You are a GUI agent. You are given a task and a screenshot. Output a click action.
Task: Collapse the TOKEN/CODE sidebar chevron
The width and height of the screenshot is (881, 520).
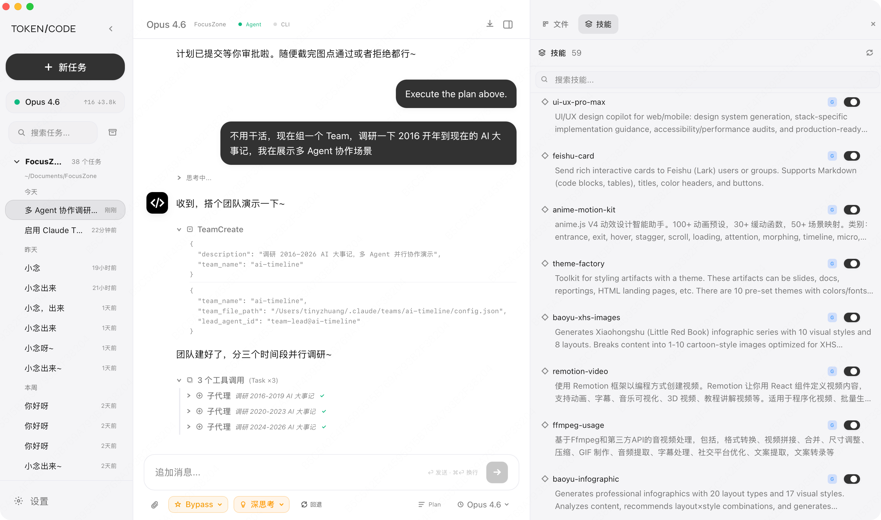(x=111, y=29)
